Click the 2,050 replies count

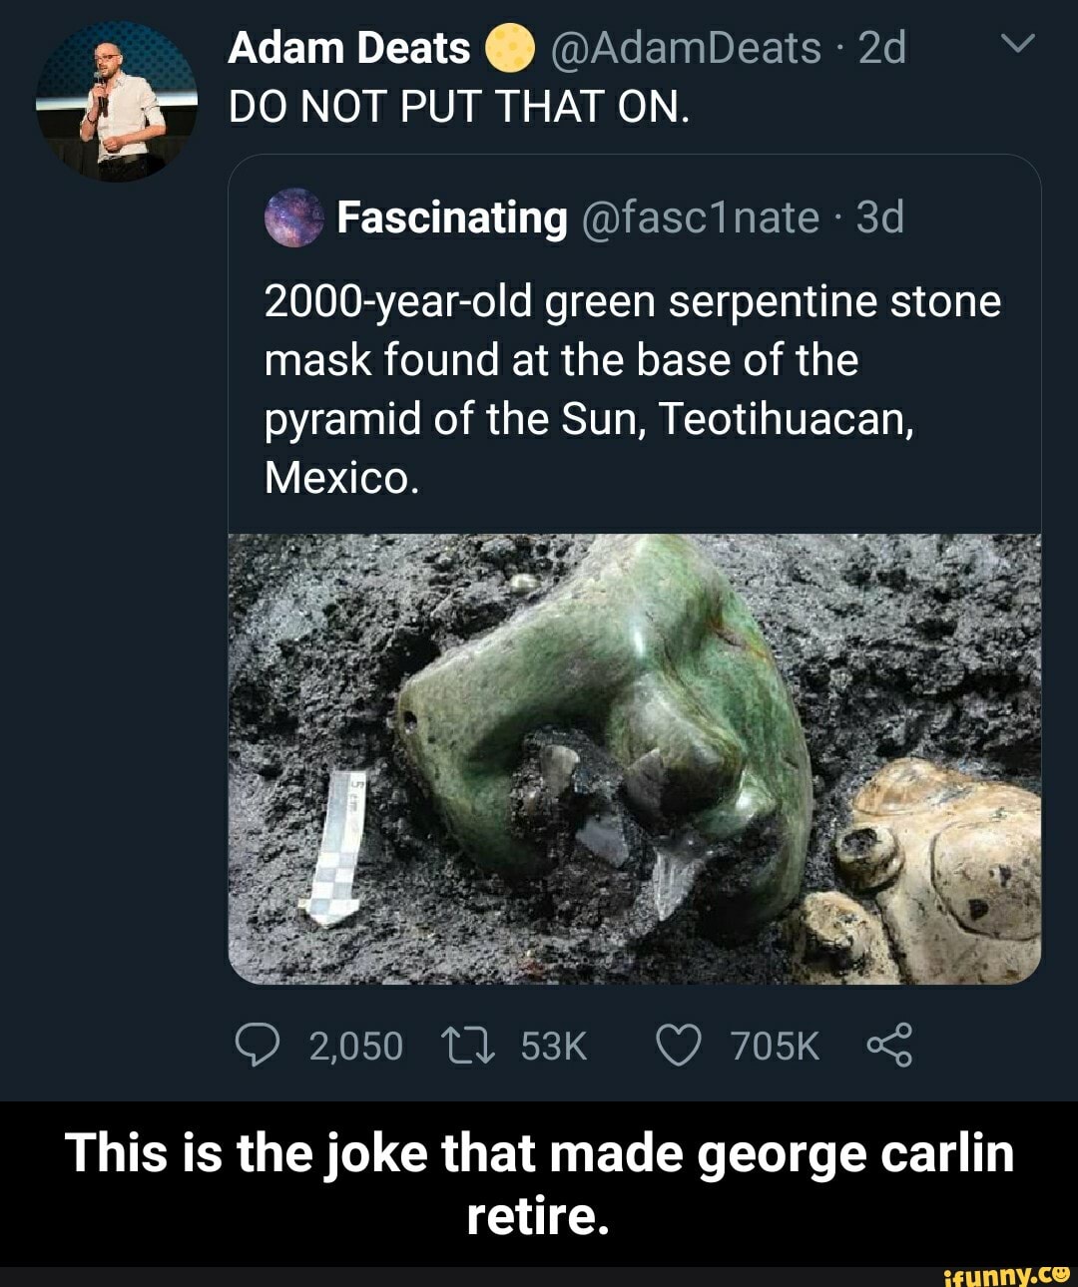point(354,1044)
